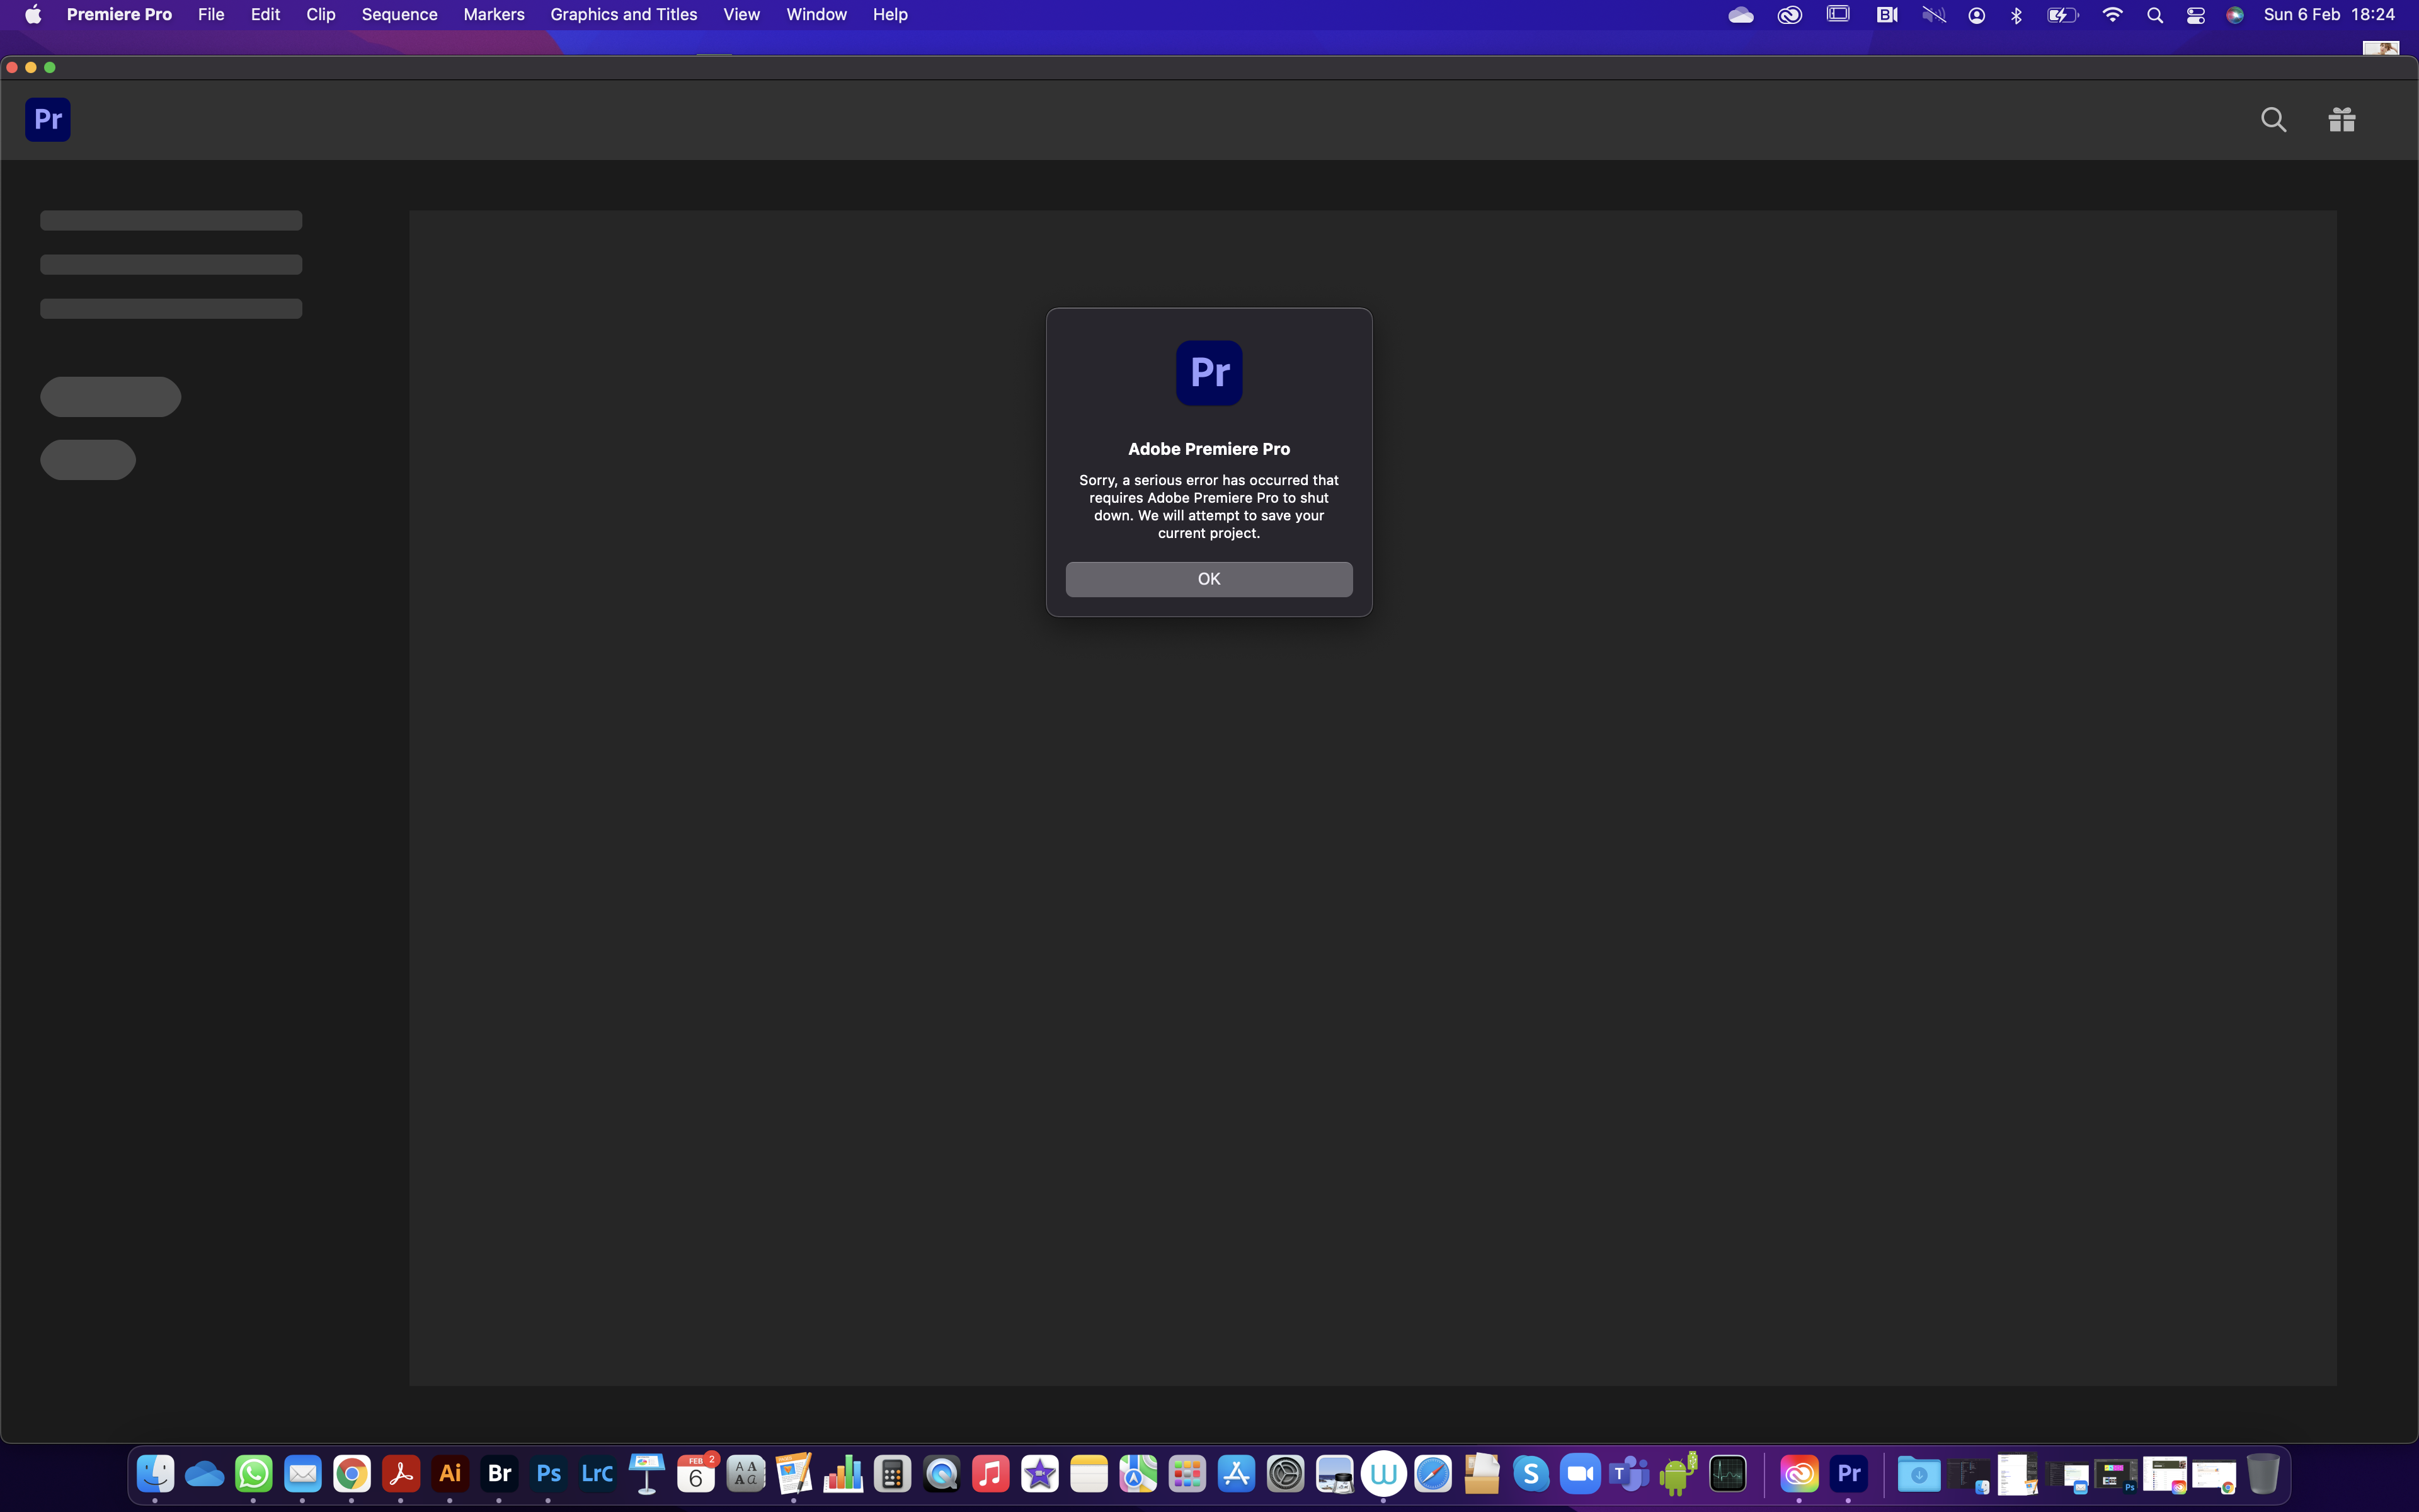Open Adobe Bridge from the Dock
2419x1512 pixels.
coord(499,1473)
